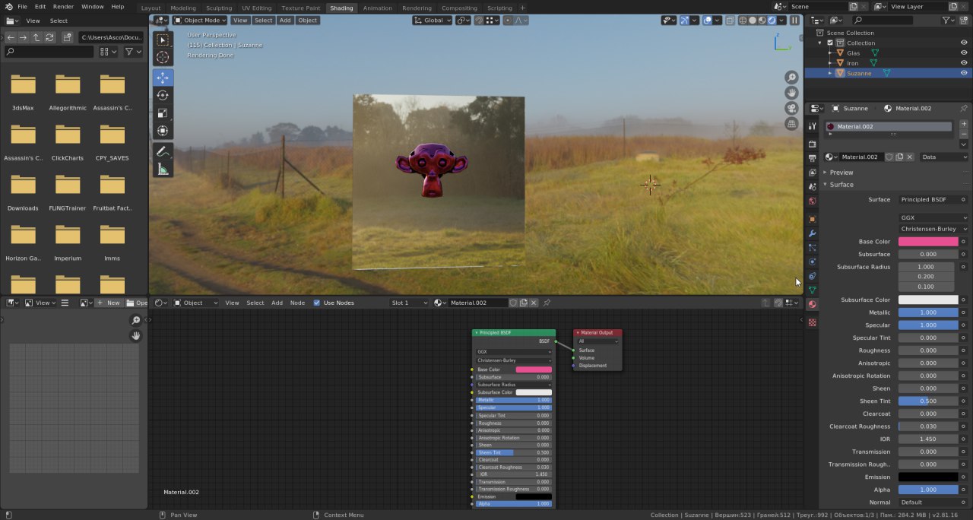Expand Glas object in outliner

point(831,53)
